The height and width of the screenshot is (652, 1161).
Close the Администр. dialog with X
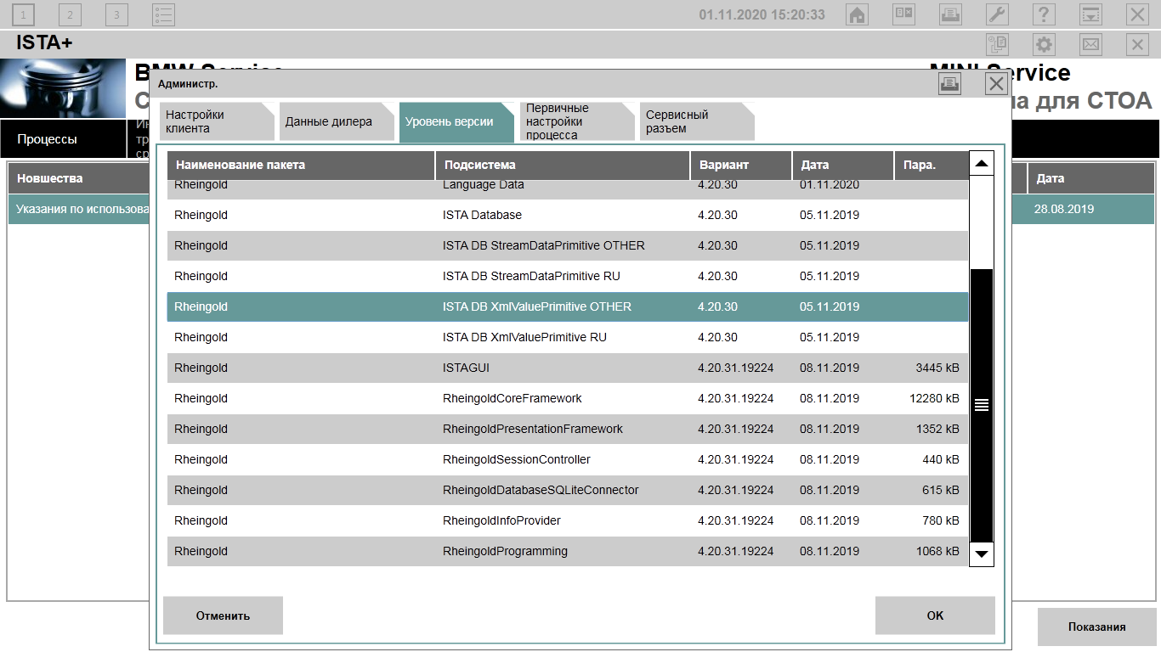coord(997,83)
